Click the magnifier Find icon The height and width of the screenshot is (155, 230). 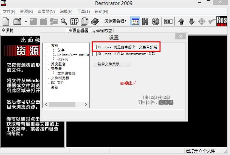coord(64,22)
